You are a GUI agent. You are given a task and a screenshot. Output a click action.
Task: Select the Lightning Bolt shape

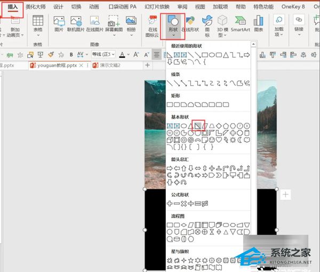click(226, 140)
